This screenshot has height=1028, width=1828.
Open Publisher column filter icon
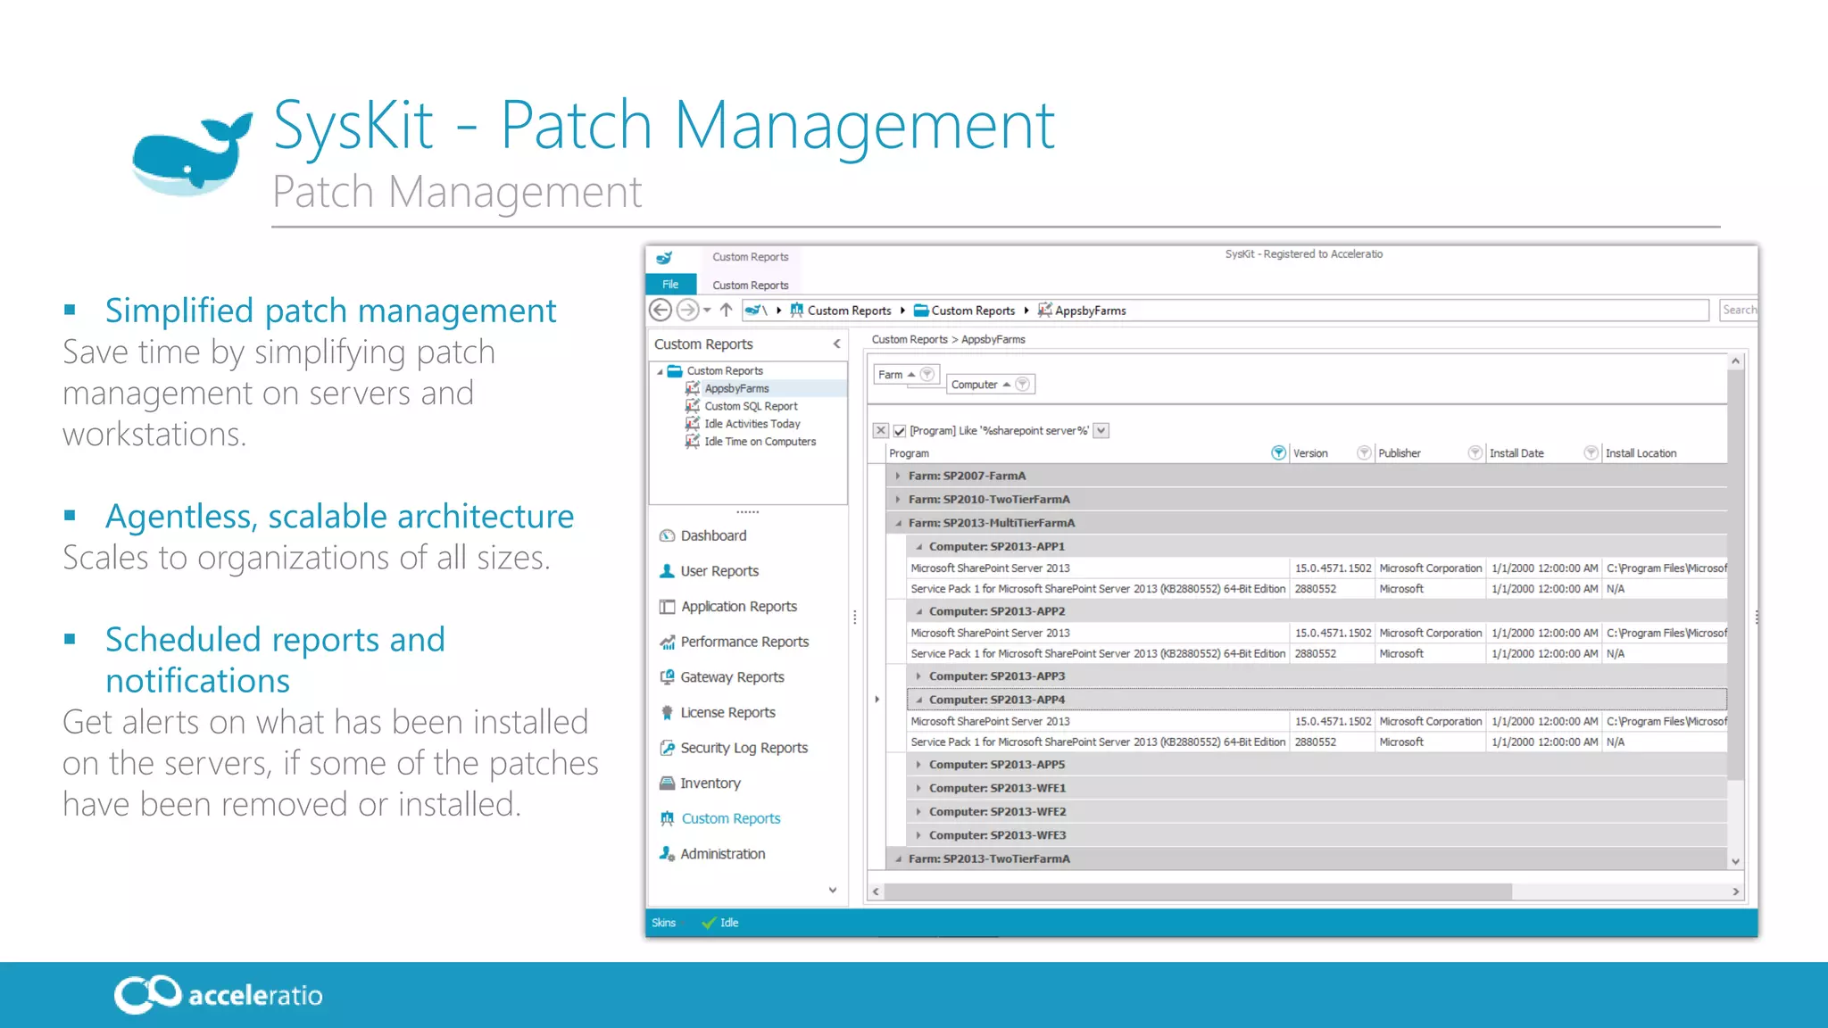click(x=1475, y=452)
